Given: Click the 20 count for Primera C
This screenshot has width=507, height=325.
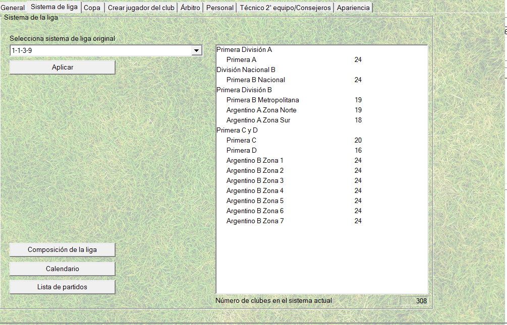Looking at the screenshot, I should pos(358,140).
